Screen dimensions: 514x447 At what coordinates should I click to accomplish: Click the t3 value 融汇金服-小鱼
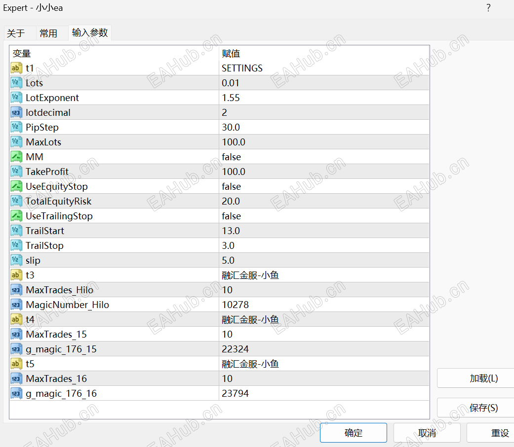(250, 275)
